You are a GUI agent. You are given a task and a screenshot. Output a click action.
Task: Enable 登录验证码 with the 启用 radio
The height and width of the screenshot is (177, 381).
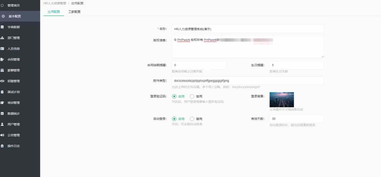pyautogui.click(x=174, y=96)
